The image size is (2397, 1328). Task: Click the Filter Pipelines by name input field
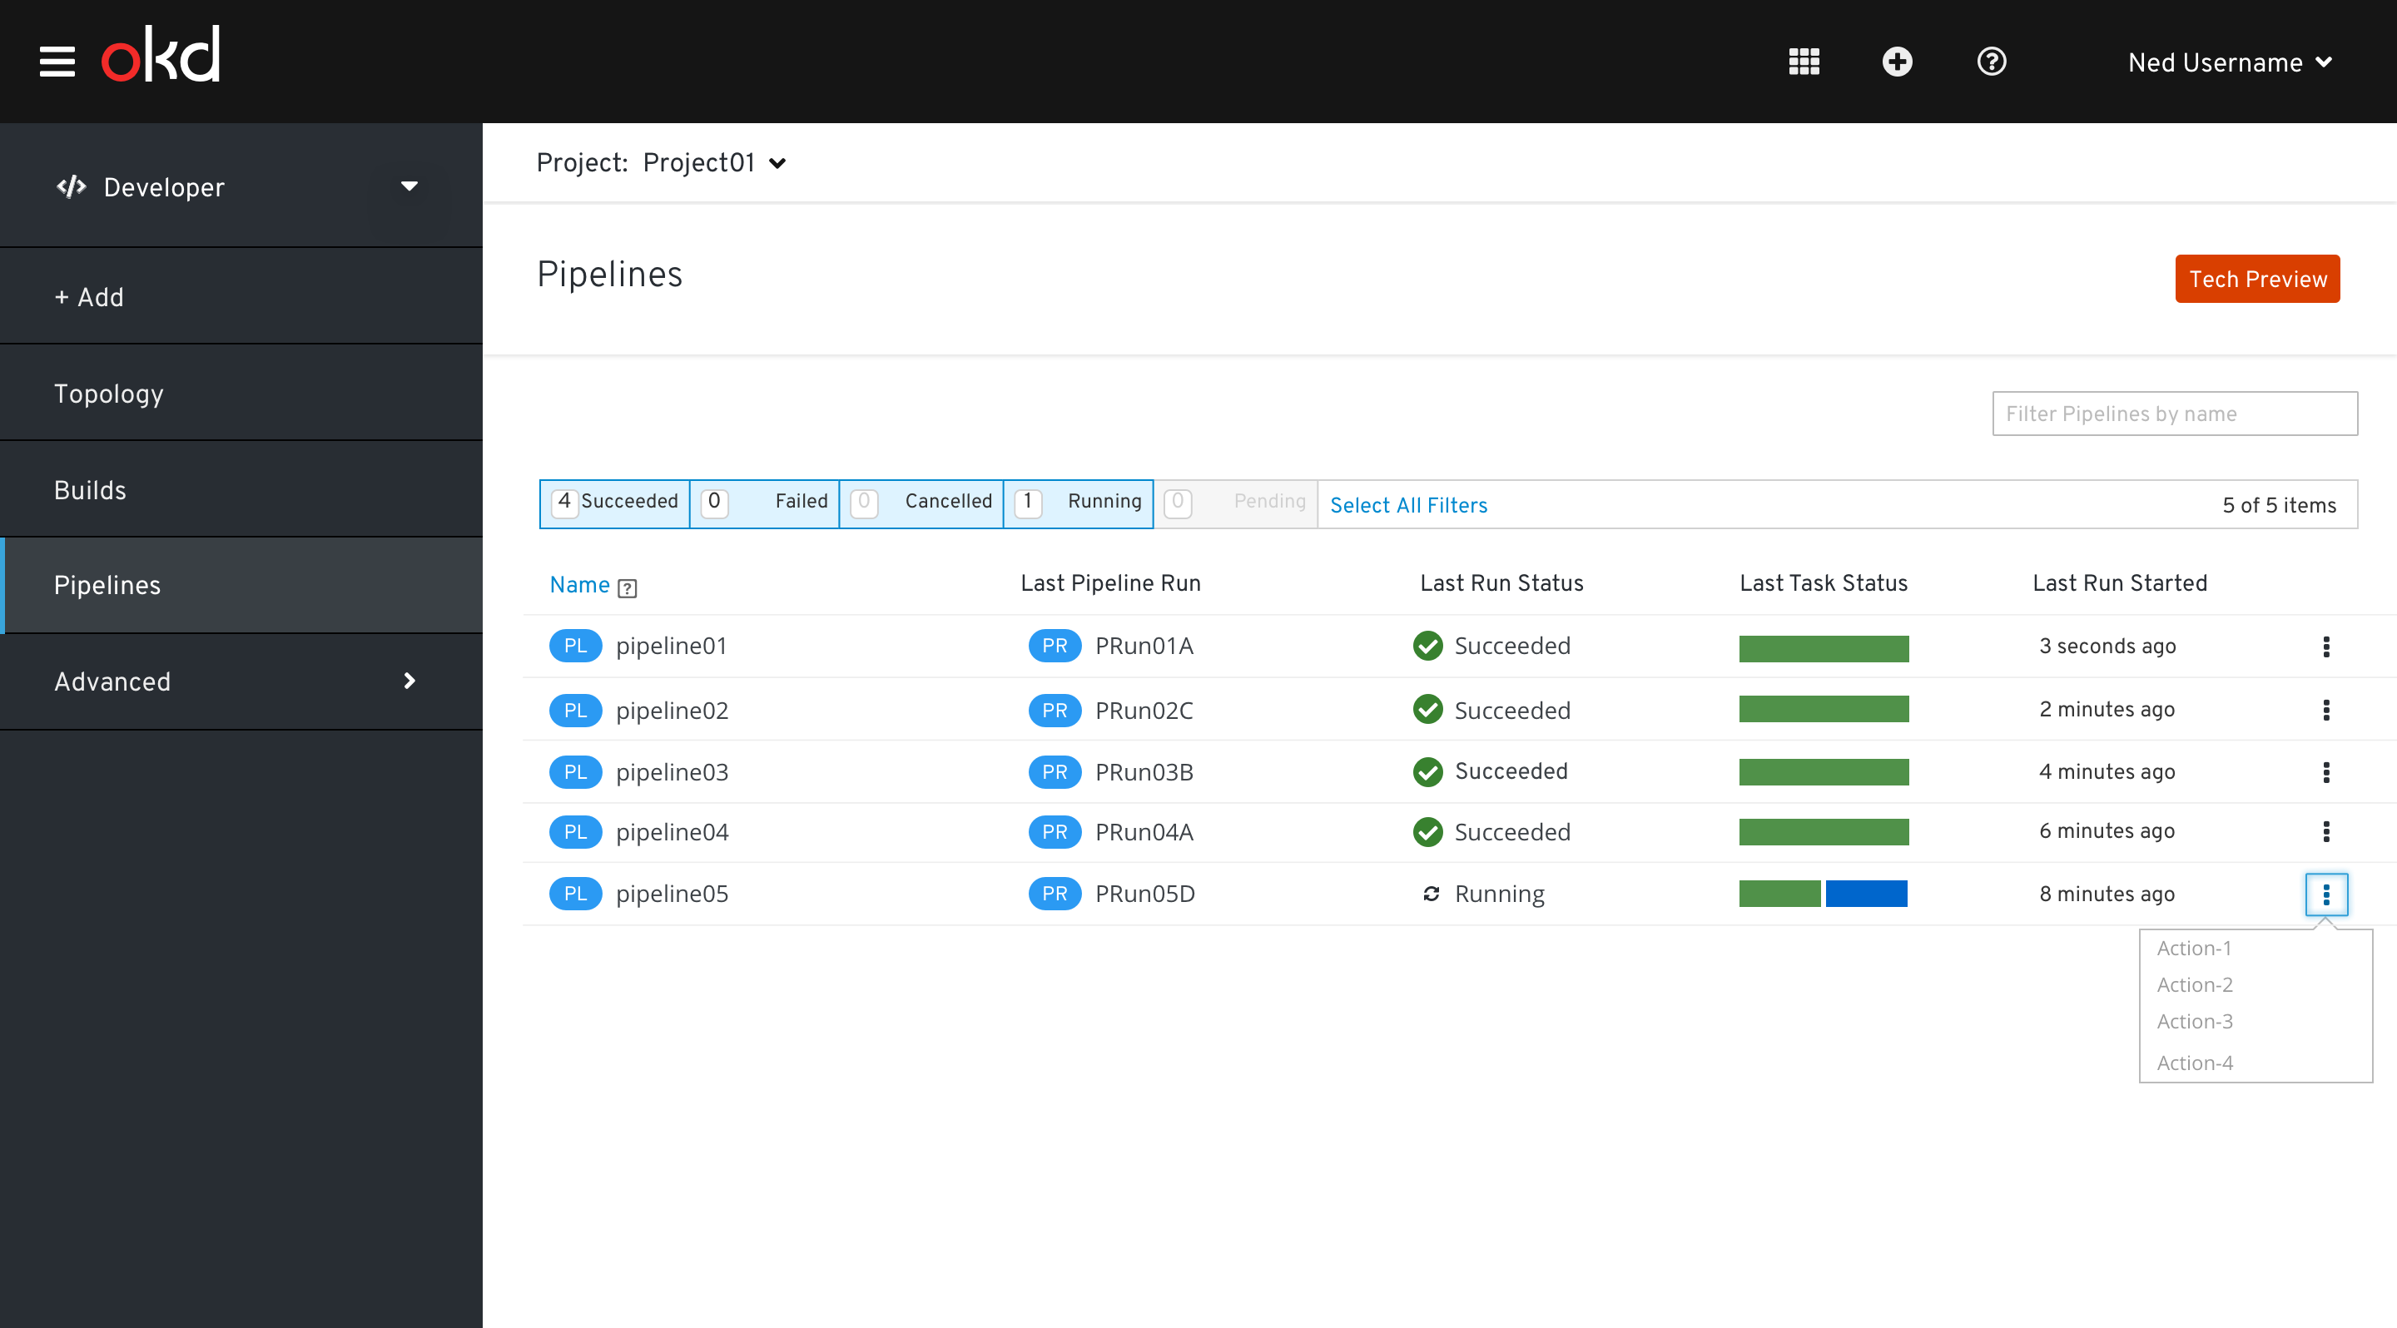pyautogui.click(x=2175, y=412)
